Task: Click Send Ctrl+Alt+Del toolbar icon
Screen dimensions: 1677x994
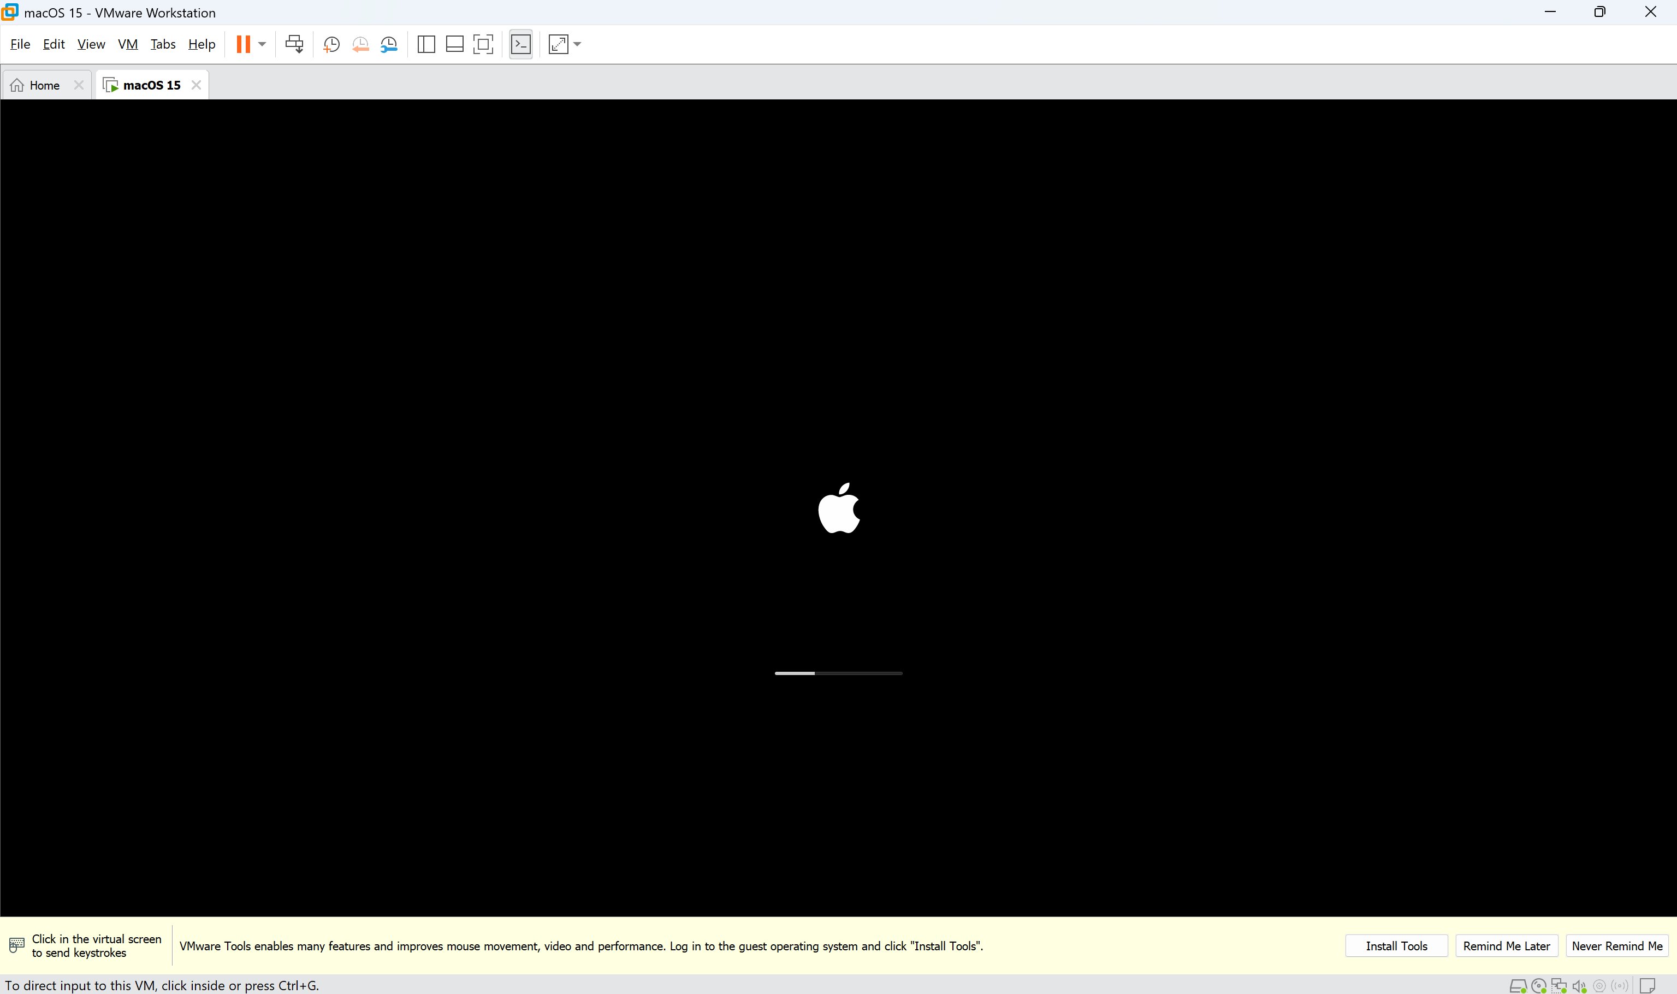Action: (294, 44)
